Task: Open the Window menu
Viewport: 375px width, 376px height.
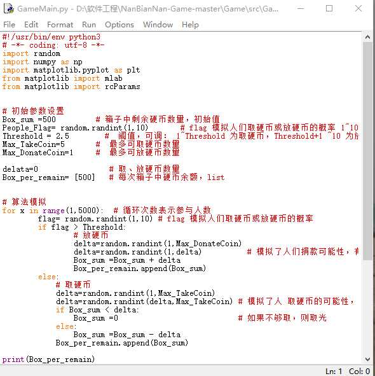Action: point(158,25)
